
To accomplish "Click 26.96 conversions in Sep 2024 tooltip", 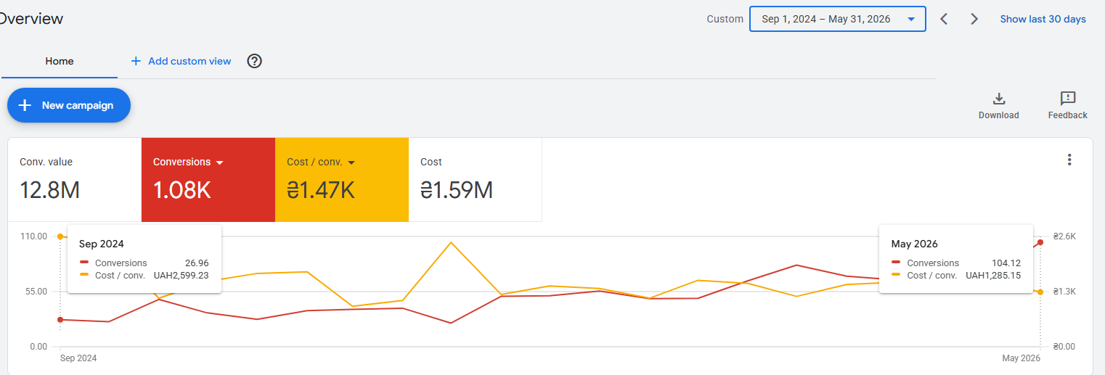I will click(x=197, y=263).
